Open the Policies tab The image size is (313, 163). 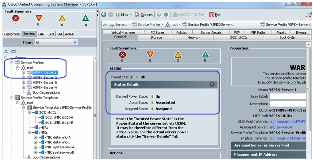point(182,32)
